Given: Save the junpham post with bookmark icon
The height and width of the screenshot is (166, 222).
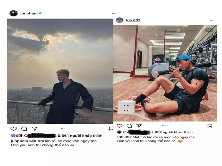Looking at the screenshot, I should pos(111,129).
